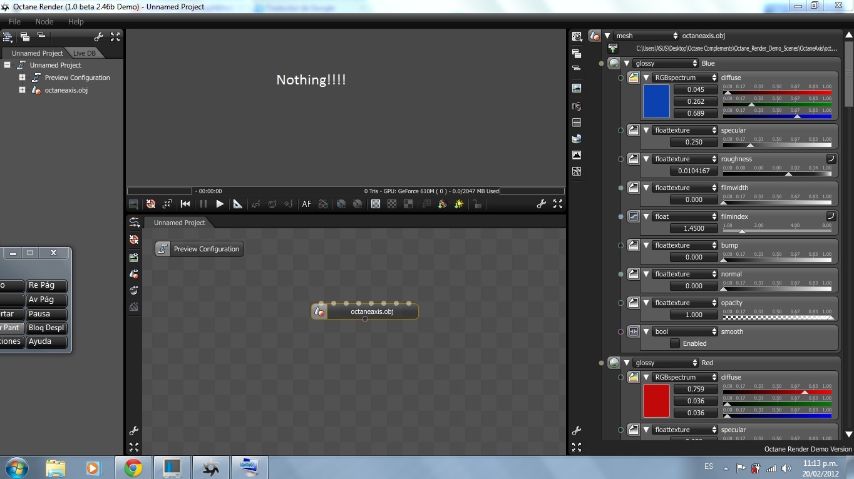Open render viewport wrench settings
The width and height of the screenshot is (854, 479).
click(541, 204)
